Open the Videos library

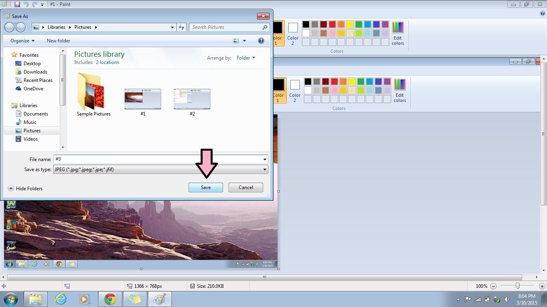30,139
